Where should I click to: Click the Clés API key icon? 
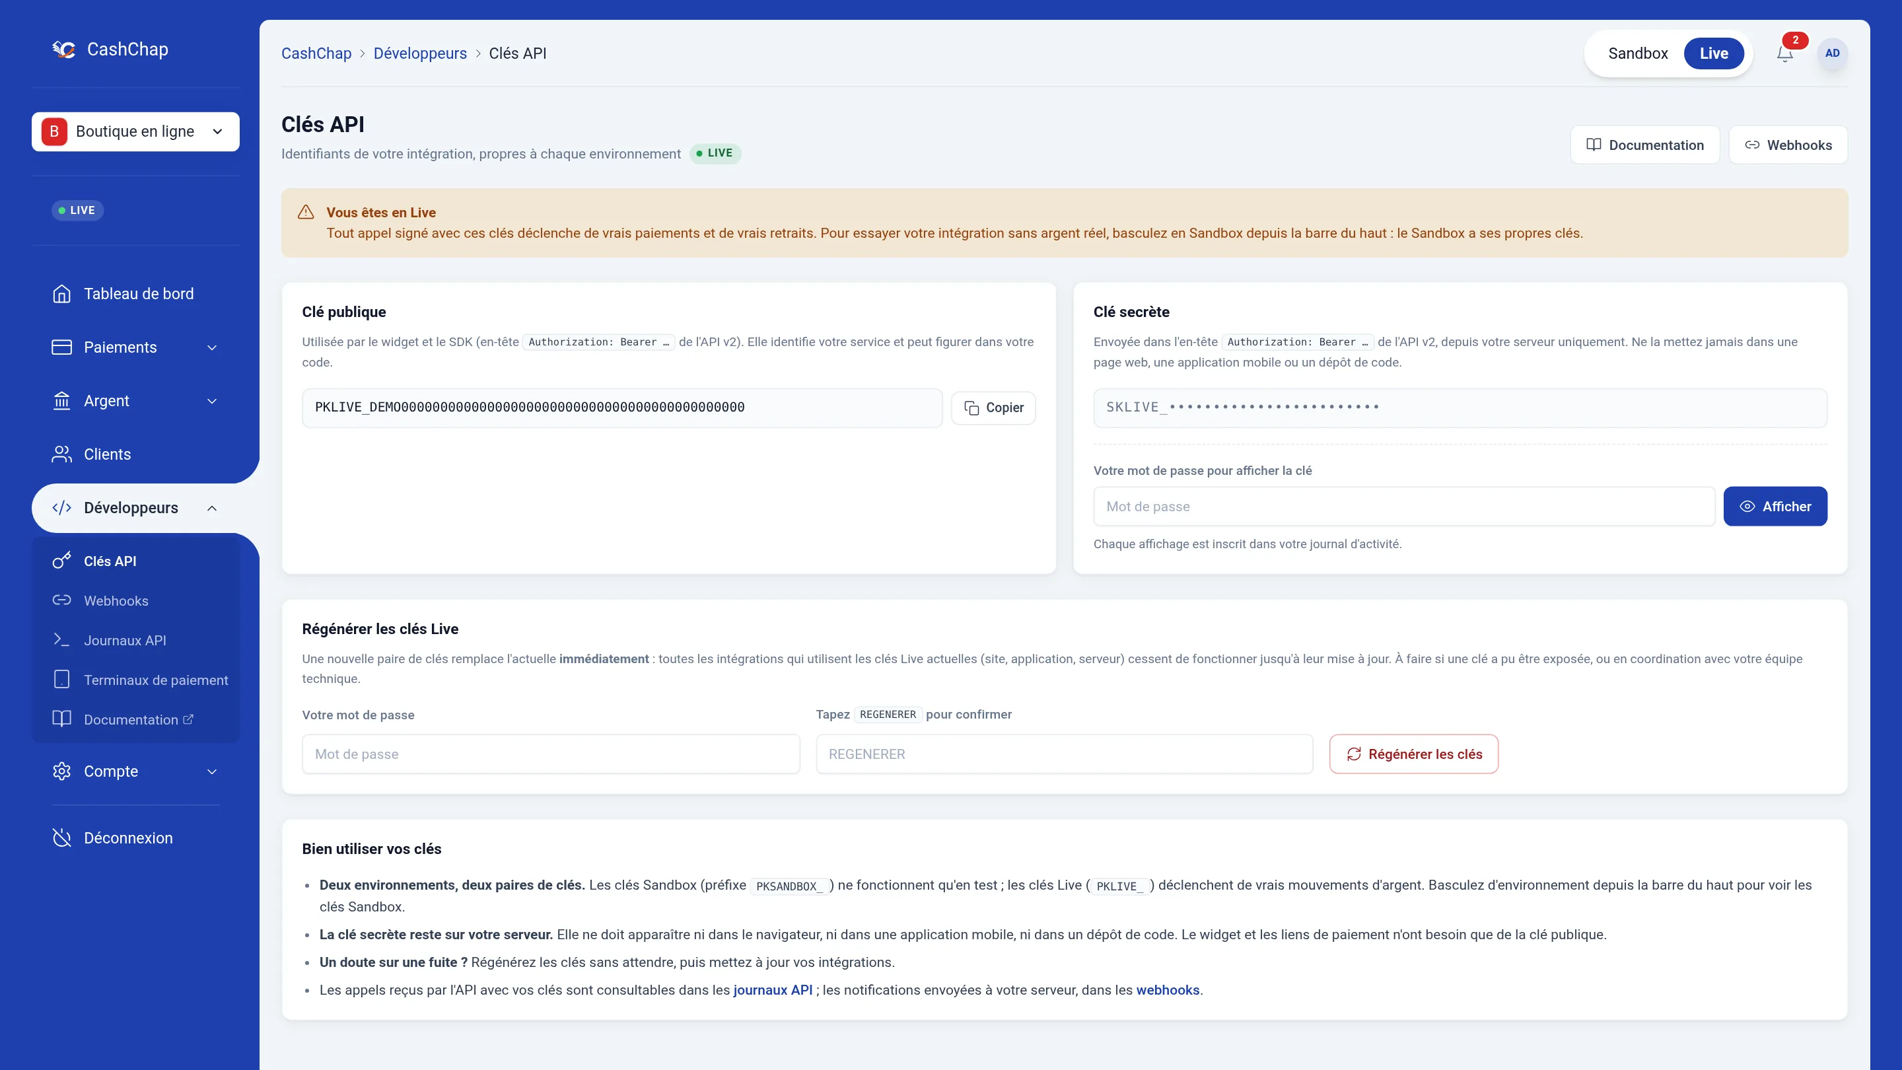click(62, 561)
